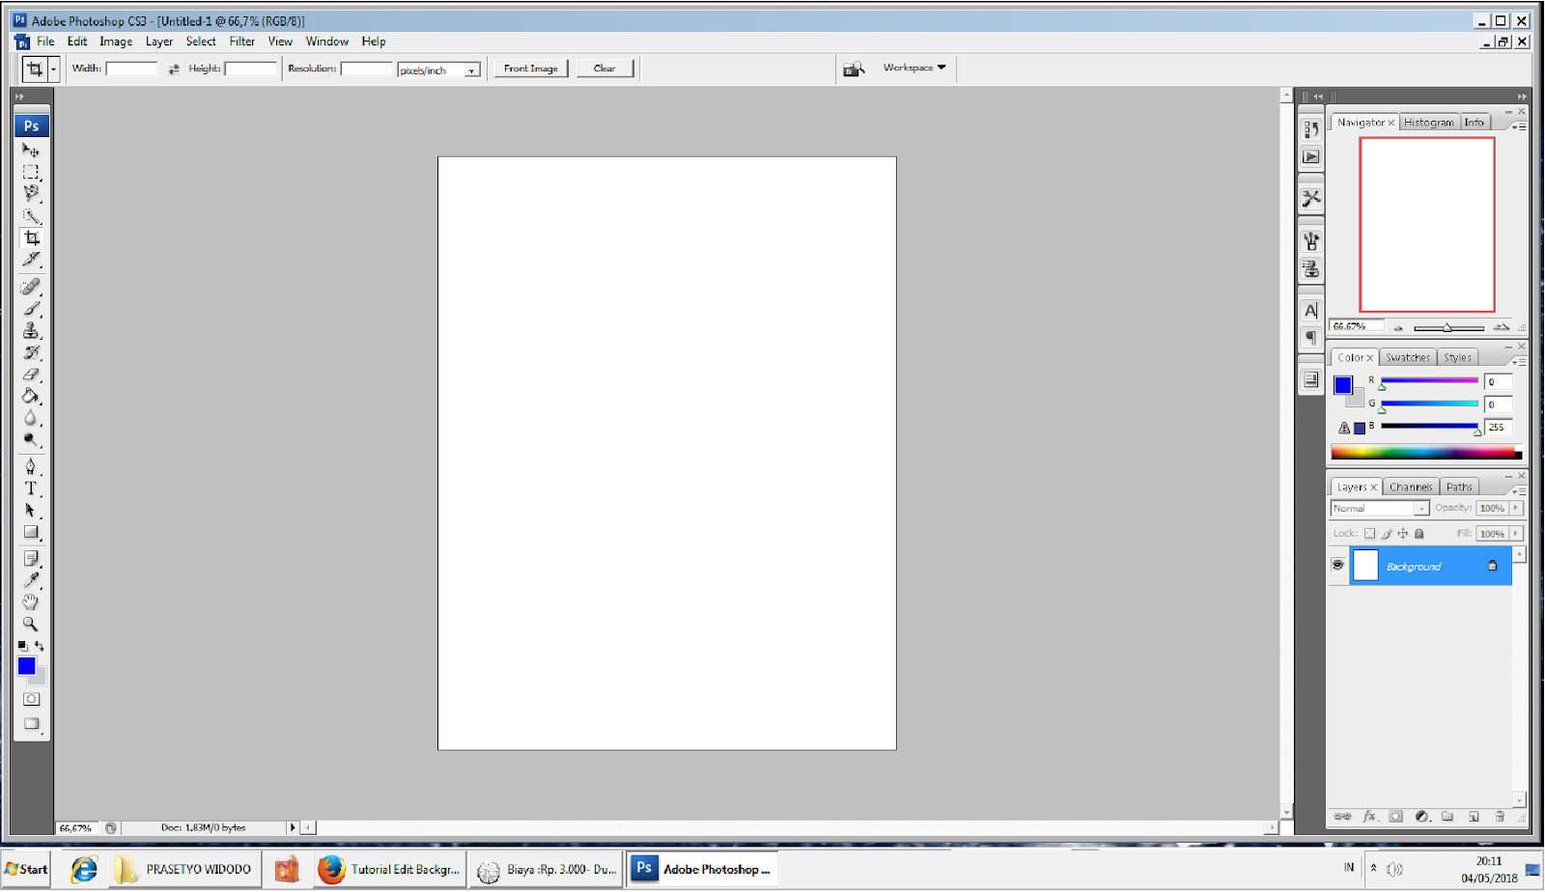Switch to the Channels tab
This screenshot has width=1545, height=892.
1411,487
